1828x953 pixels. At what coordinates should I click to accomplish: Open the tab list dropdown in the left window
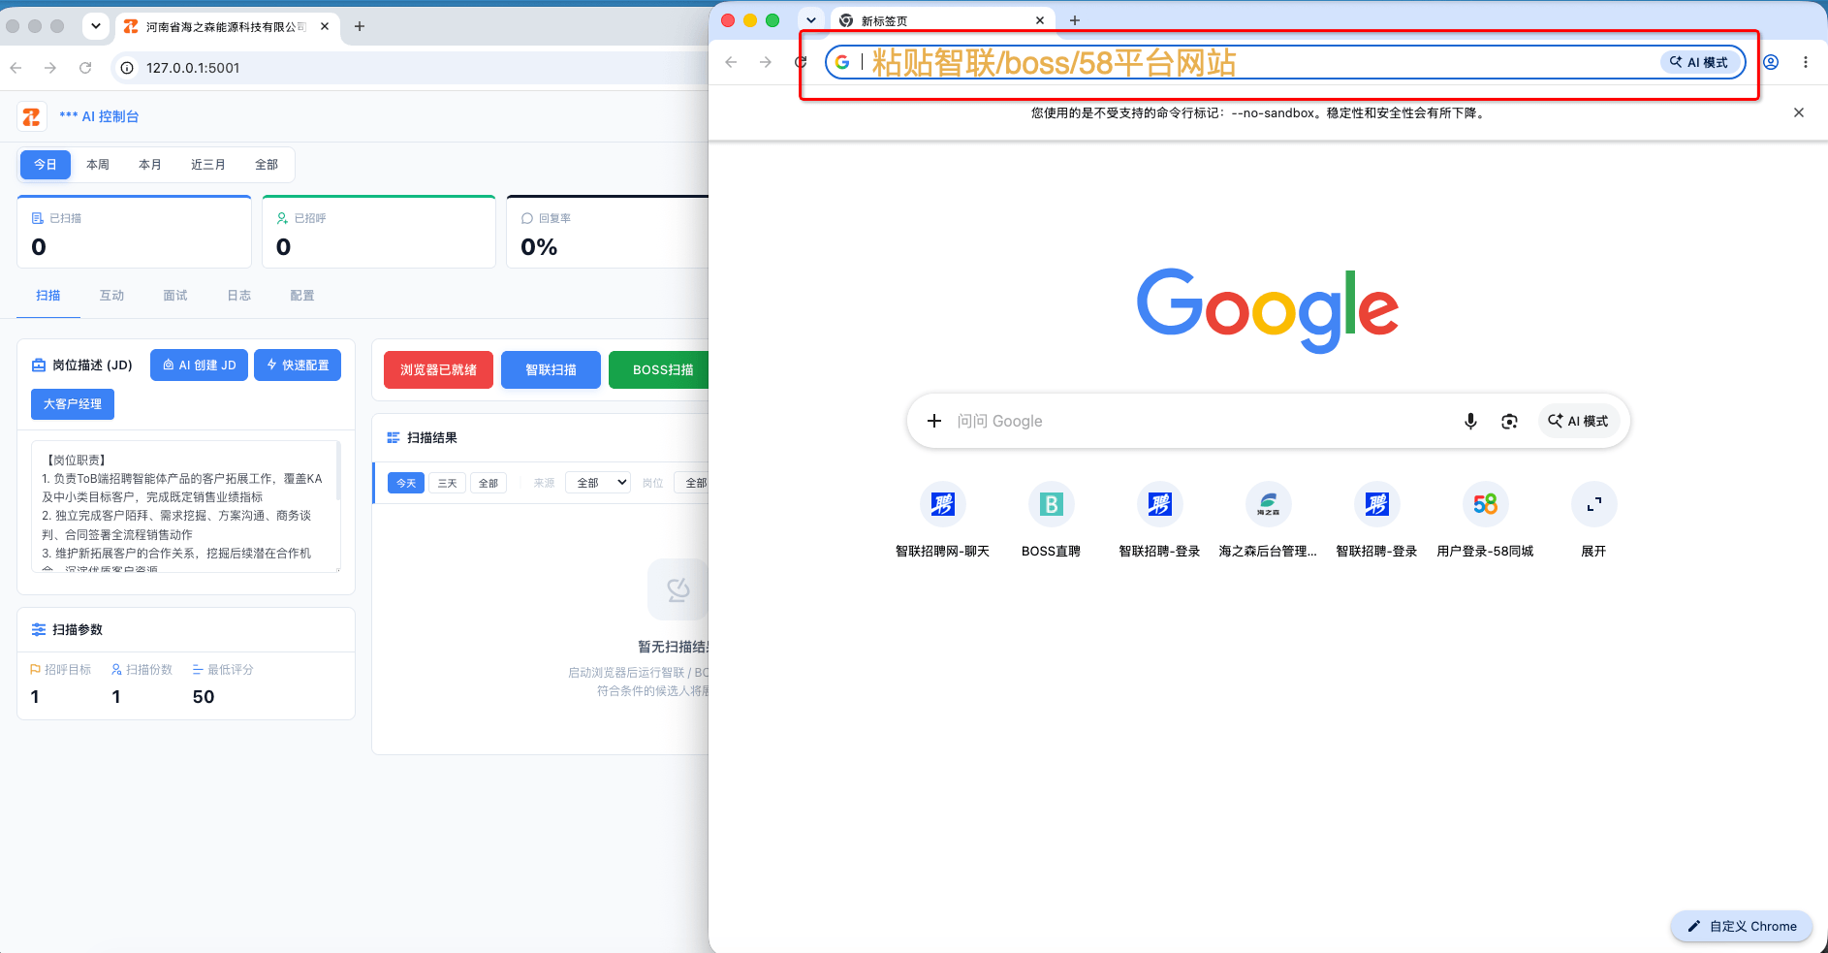95,26
